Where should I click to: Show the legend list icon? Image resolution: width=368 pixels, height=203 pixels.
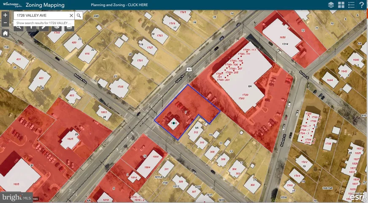click(x=351, y=5)
